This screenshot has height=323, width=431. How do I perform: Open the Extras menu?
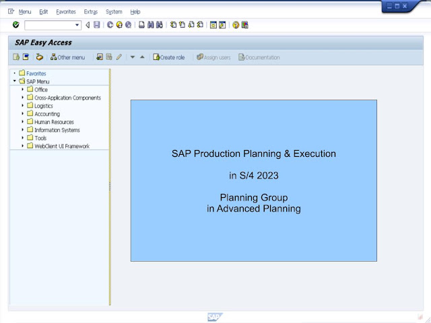click(x=91, y=12)
